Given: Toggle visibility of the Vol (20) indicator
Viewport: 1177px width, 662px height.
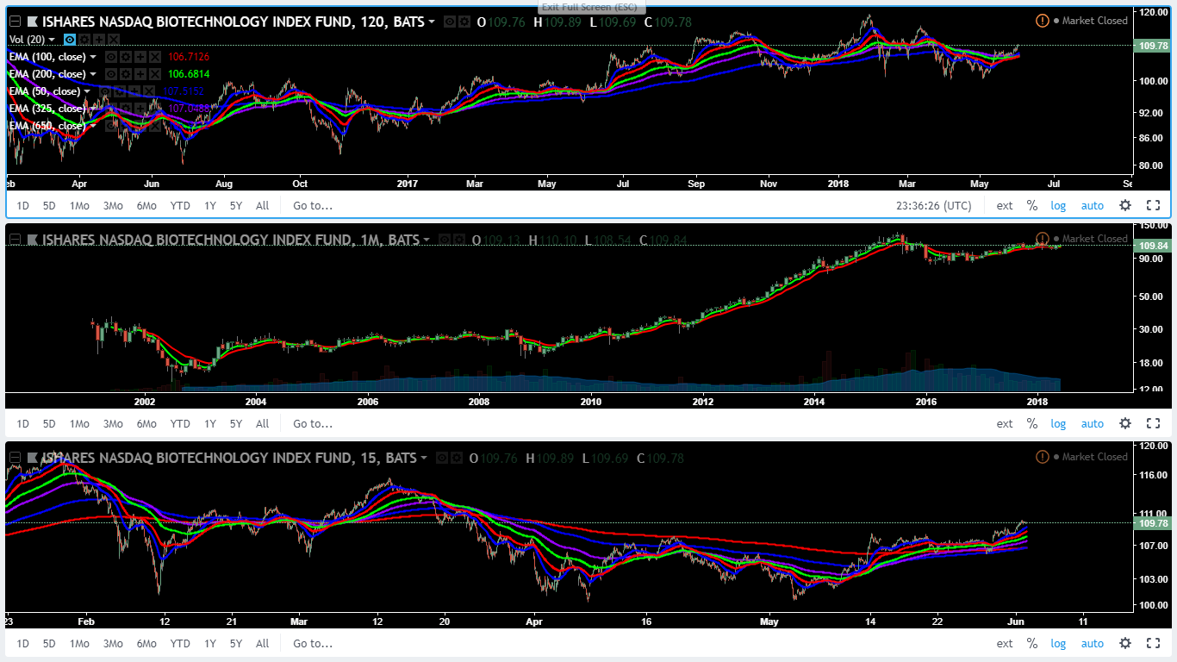Looking at the screenshot, I should [71, 40].
